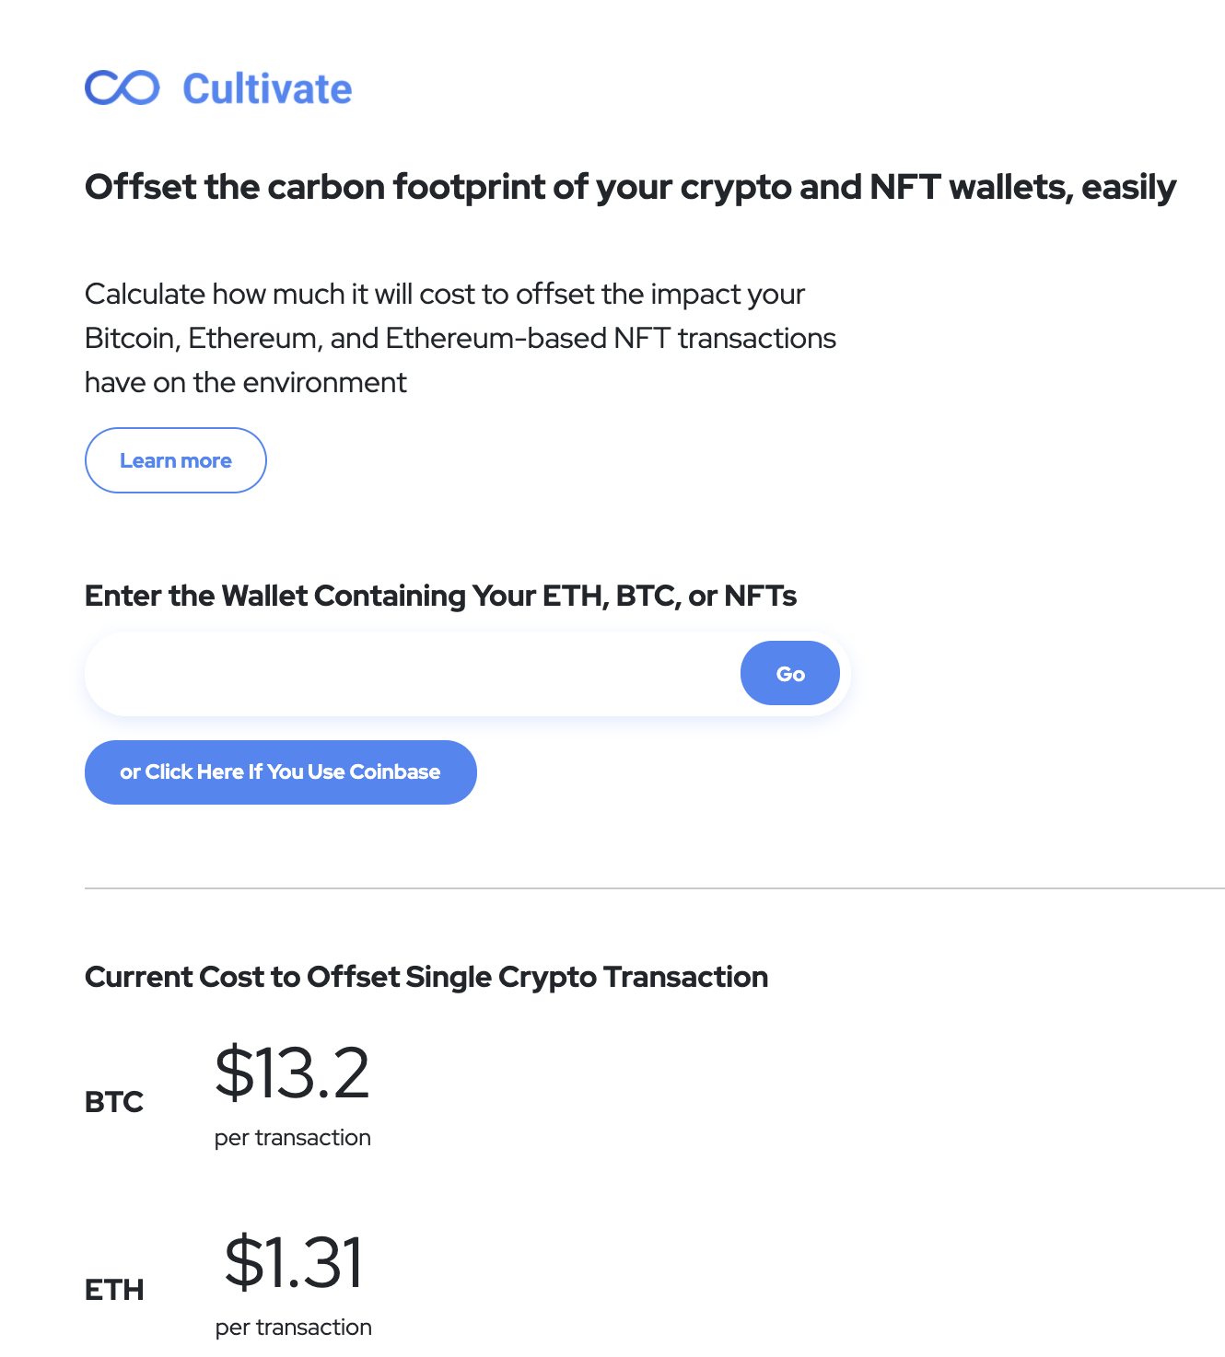The height and width of the screenshot is (1357, 1225).
Task: Click the Go button to calculate offsets
Action: point(789,673)
